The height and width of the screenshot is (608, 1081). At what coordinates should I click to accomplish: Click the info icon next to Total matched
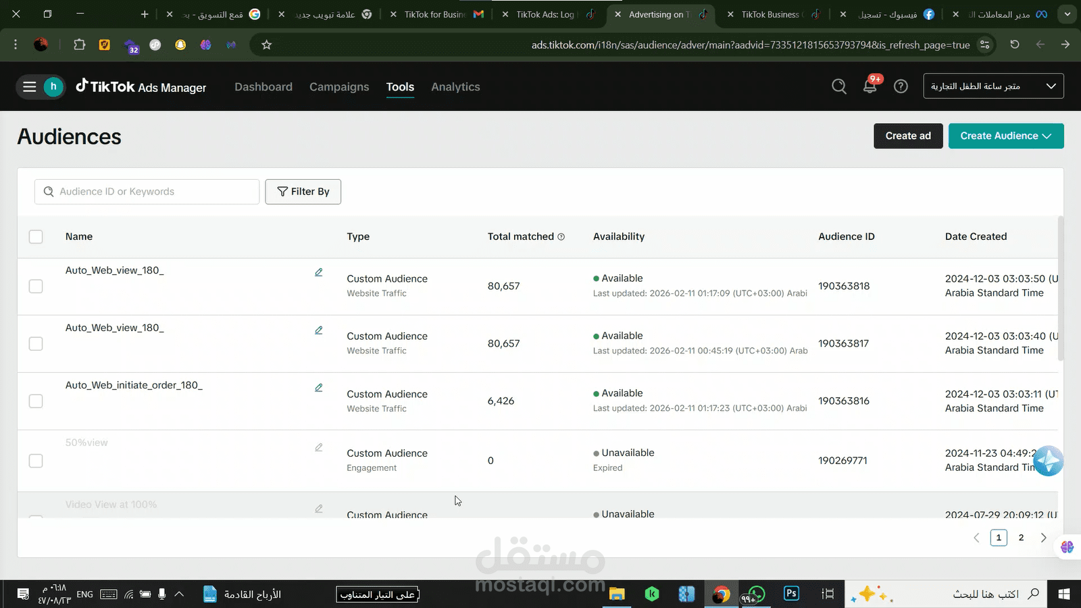coord(561,236)
